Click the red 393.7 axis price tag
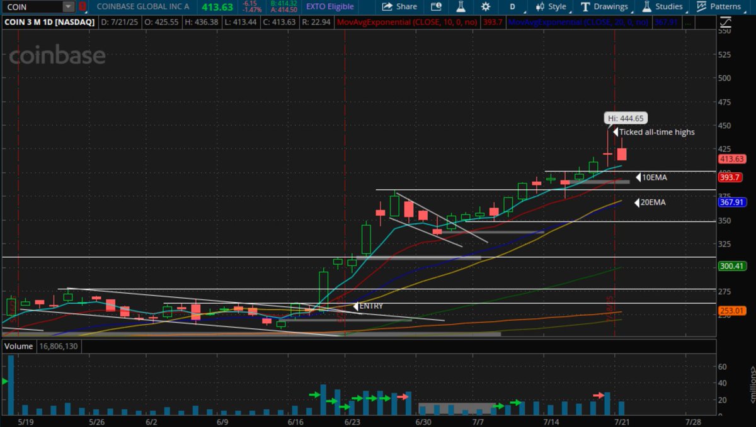The image size is (756, 427). coord(730,178)
